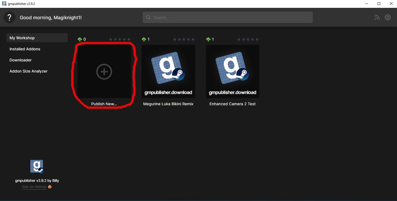397x201 pixels.
Task: Click the star rating above Publish New
Action: (120, 39)
